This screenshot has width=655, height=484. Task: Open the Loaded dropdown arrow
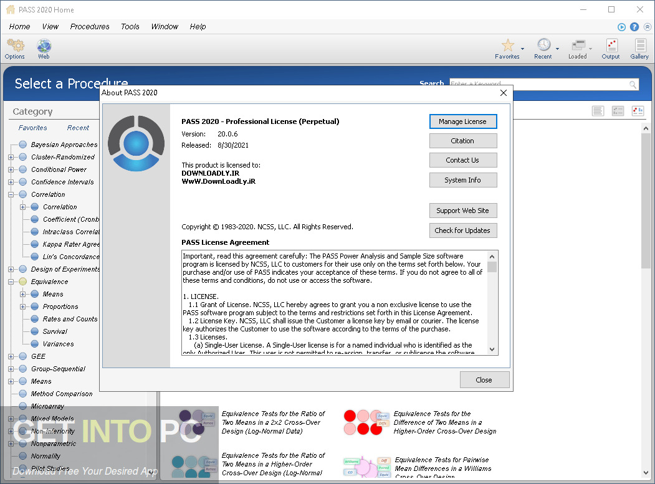[590, 49]
